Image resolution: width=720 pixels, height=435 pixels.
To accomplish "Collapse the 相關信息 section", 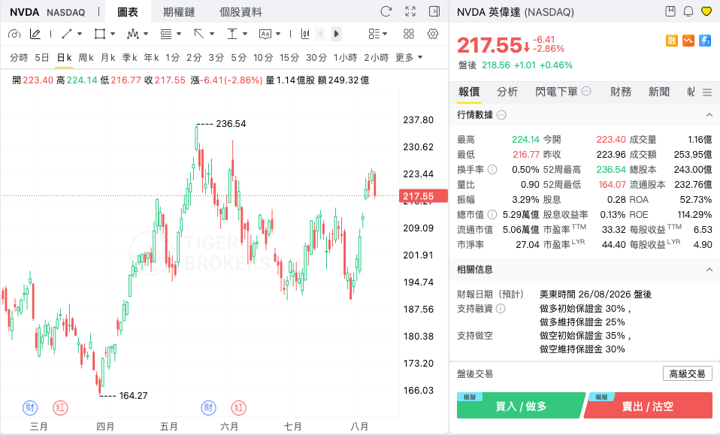I will tap(709, 270).
